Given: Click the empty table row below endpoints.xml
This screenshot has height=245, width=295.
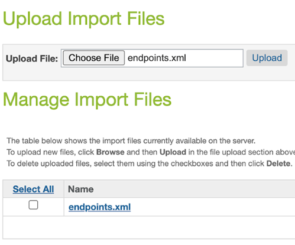Looking at the screenshot, I should [149, 227].
